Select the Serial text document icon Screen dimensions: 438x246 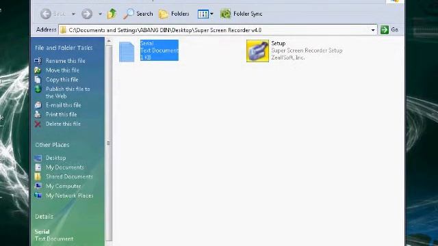(127, 51)
